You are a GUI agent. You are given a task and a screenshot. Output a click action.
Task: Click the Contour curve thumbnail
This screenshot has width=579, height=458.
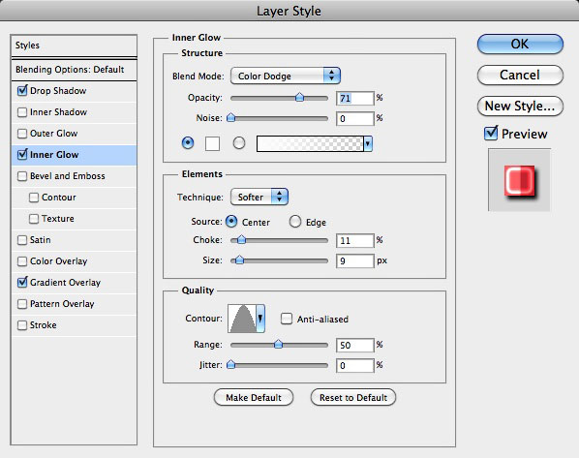pos(242,319)
